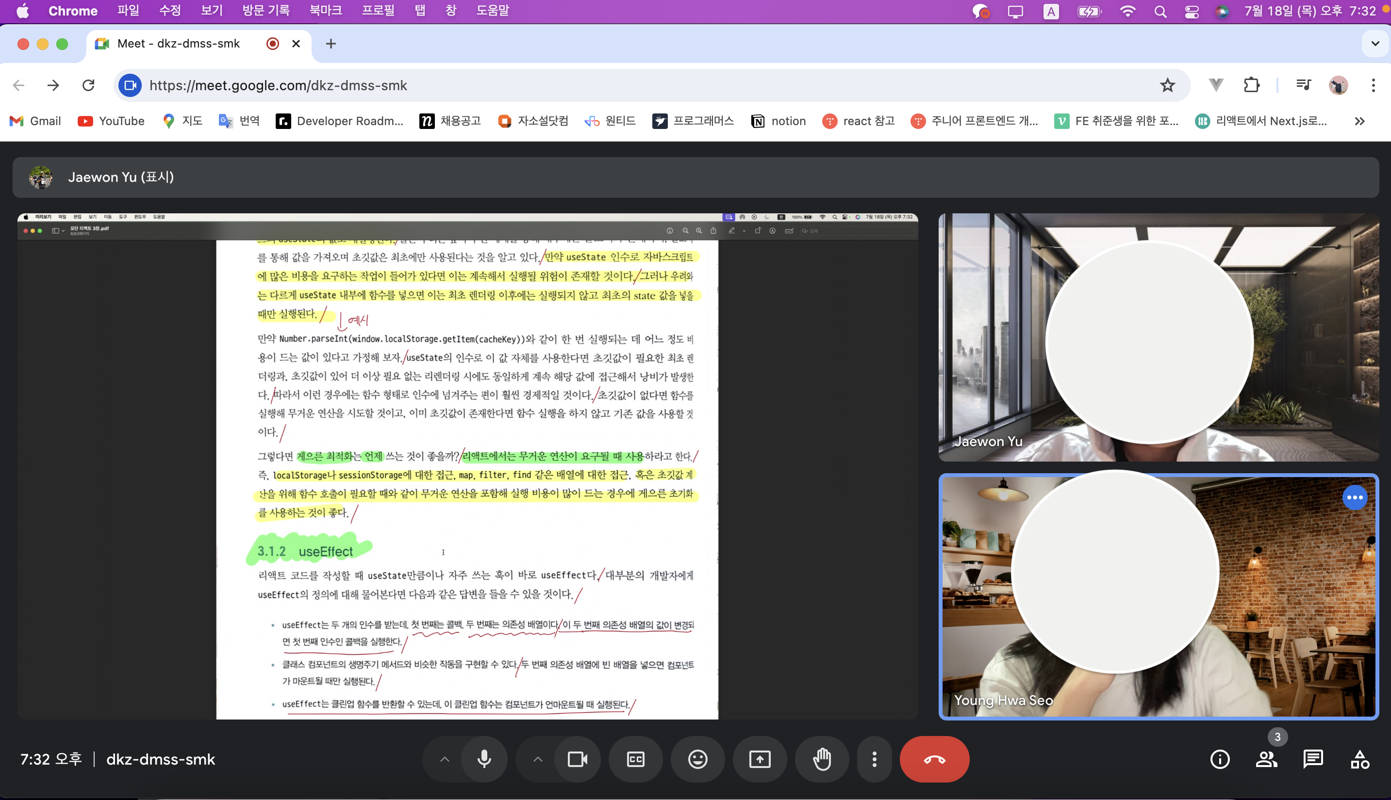Bookmark this page with star icon

pos(1167,85)
